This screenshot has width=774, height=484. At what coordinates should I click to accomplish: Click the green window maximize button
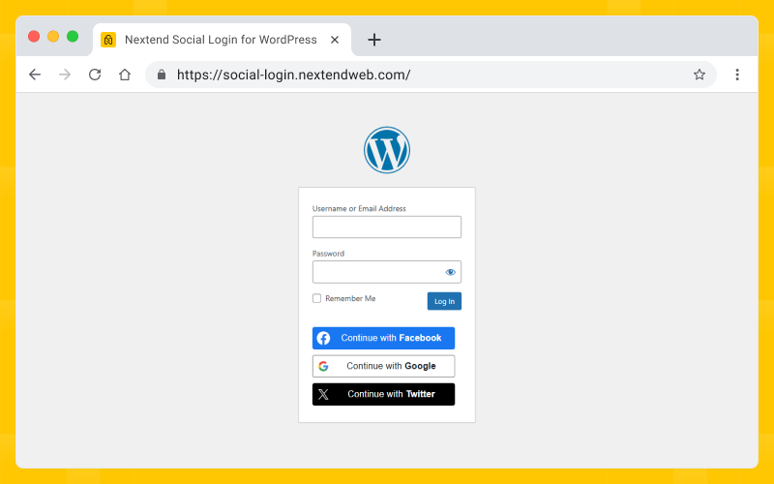pos(73,37)
